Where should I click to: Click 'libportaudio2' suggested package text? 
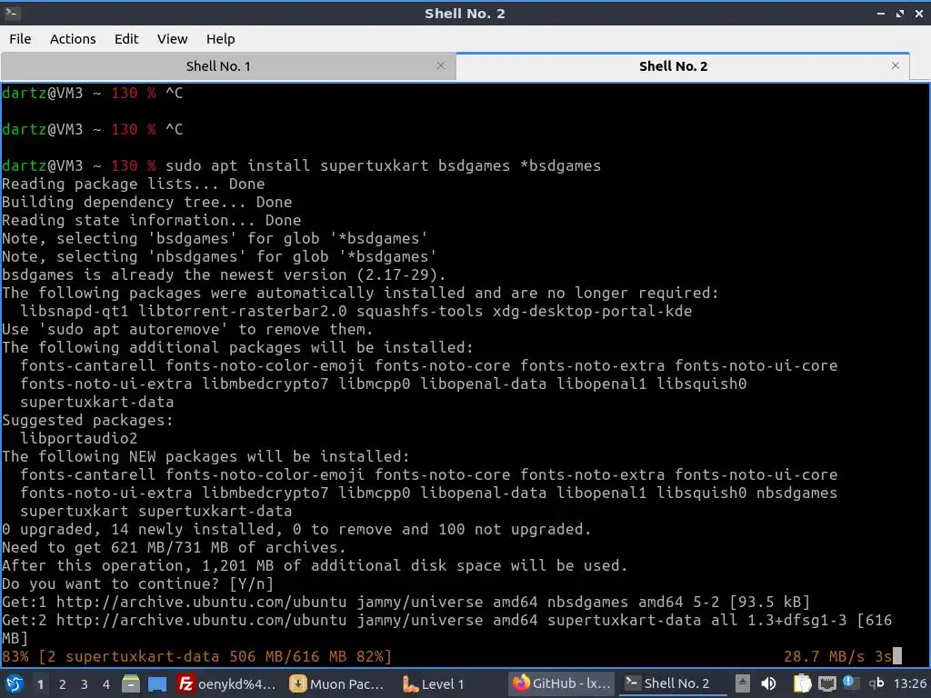[x=78, y=439]
